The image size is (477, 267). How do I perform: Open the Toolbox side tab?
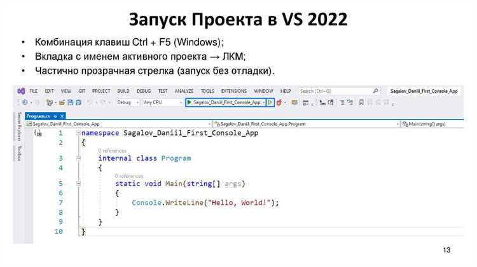point(19,153)
